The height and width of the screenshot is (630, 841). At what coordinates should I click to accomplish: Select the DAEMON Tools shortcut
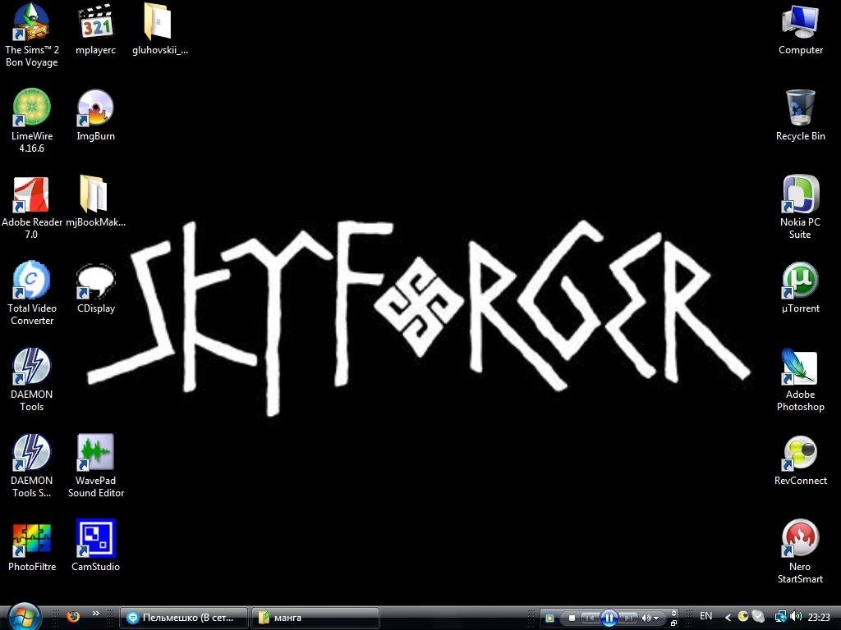click(x=32, y=380)
